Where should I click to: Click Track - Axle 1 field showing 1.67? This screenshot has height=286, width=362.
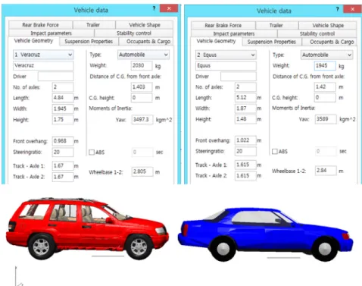point(63,166)
